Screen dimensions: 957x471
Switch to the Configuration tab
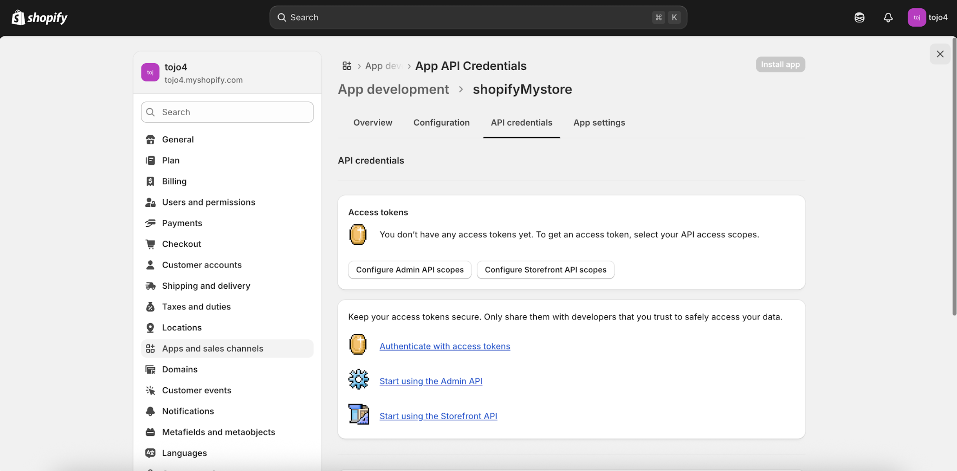coord(441,123)
